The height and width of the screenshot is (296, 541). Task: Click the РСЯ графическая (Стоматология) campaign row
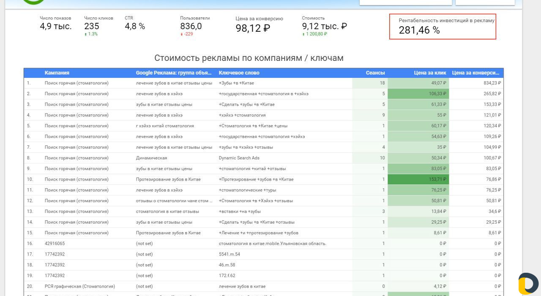(79, 286)
